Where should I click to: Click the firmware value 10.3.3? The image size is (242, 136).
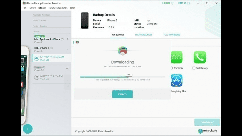(x=110, y=27)
